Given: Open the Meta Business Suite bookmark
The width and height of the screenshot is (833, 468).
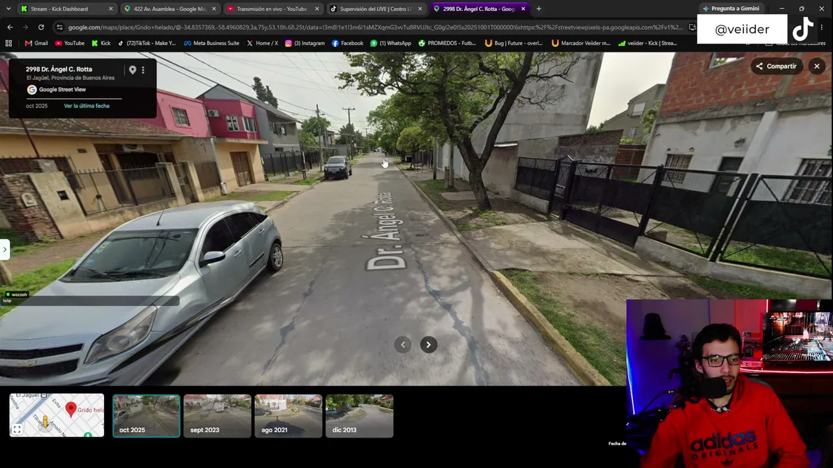Looking at the screenshot, I should (212, 44).
